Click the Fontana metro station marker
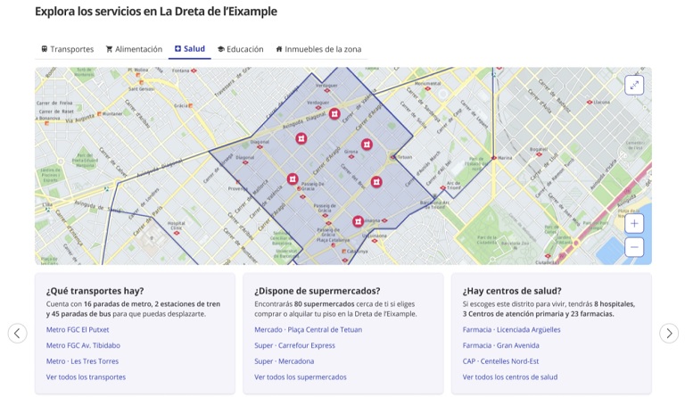This screenshot has height=397, width=685. (194, 70)
